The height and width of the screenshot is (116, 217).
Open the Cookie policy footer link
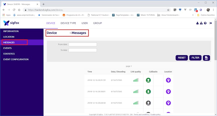pos(155,115)
